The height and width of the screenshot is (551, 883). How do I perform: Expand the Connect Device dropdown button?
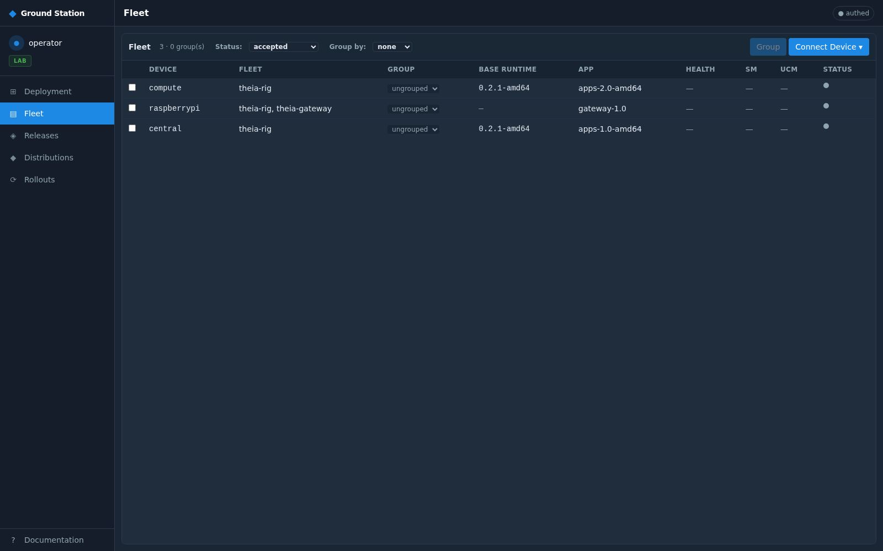pos(829,47)
